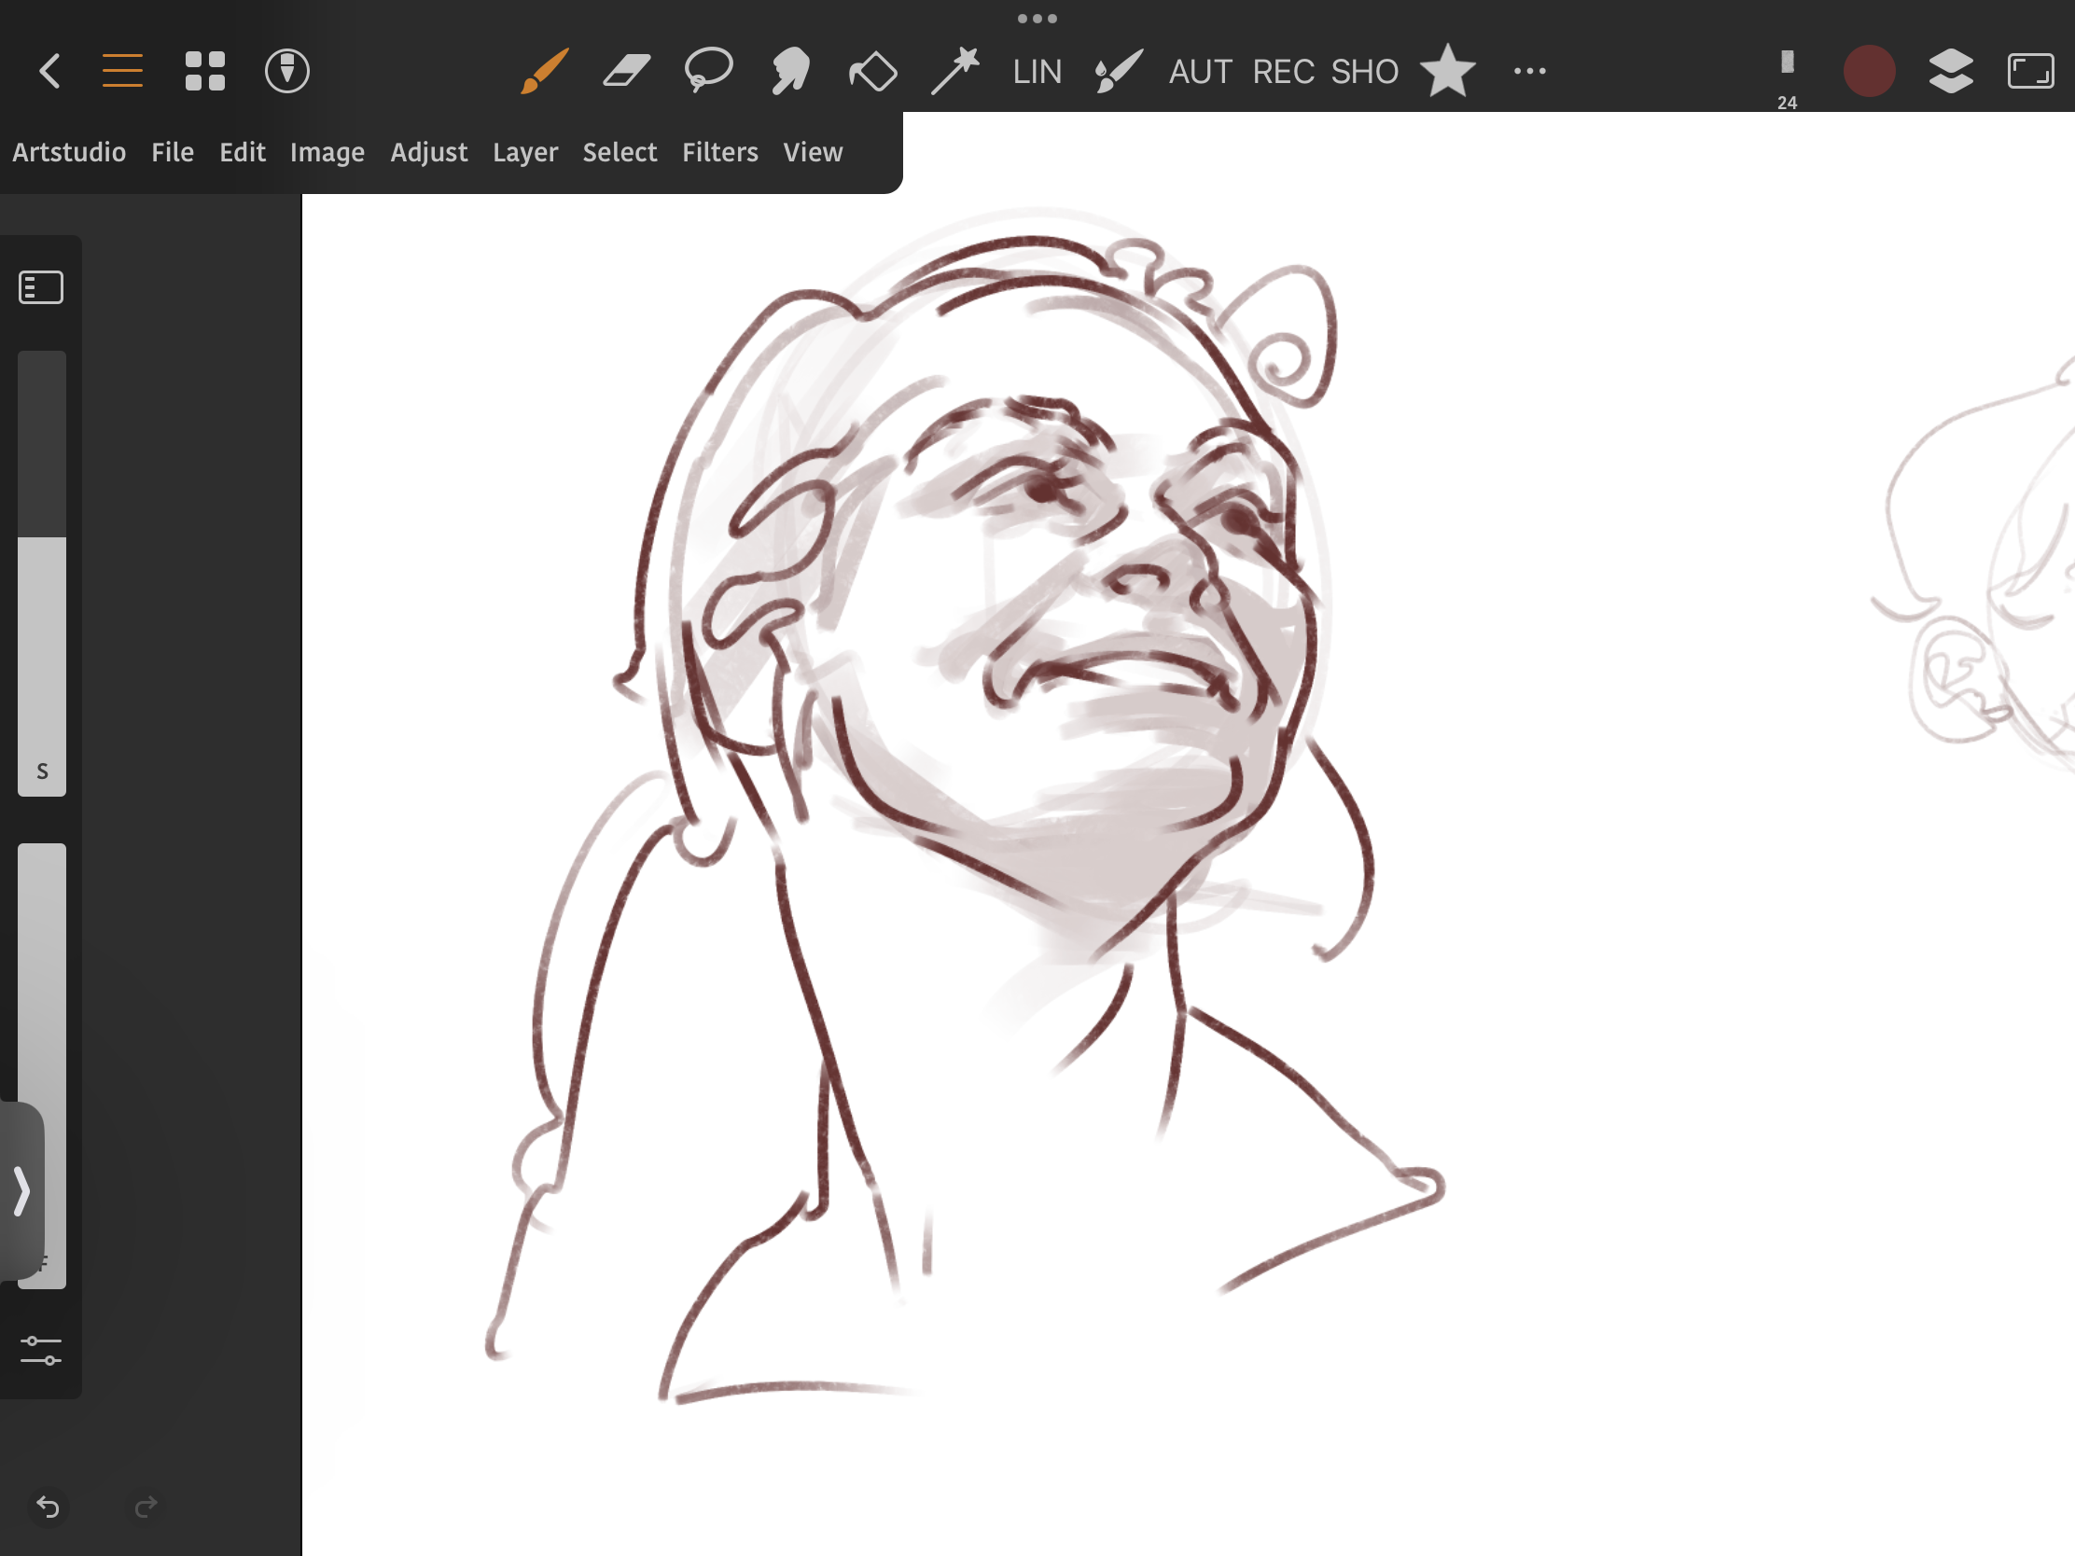The image size is (2075, 1556).
Task: Toggle the hamburger menu bar
Action: click(x=122, y=70)
